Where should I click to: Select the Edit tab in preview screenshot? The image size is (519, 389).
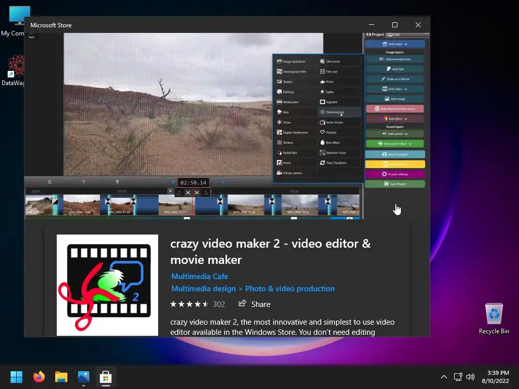(394, 34)
